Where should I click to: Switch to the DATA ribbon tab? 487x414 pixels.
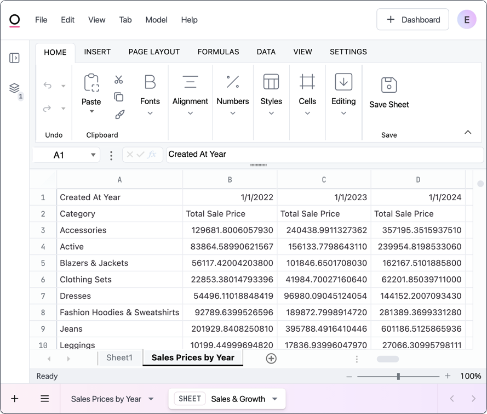coord(266,52)
